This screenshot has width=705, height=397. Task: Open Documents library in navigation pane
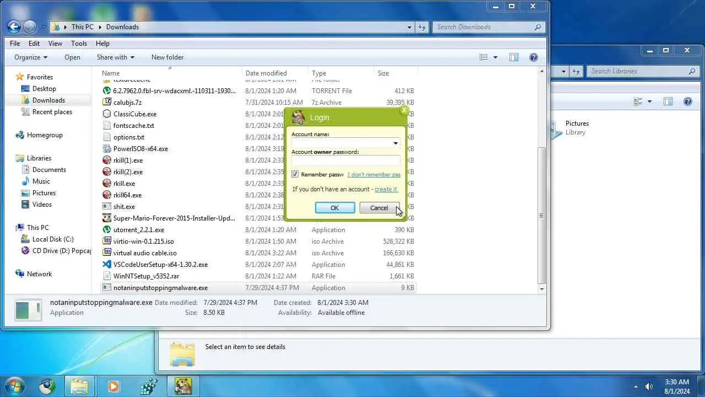(49, 170)
